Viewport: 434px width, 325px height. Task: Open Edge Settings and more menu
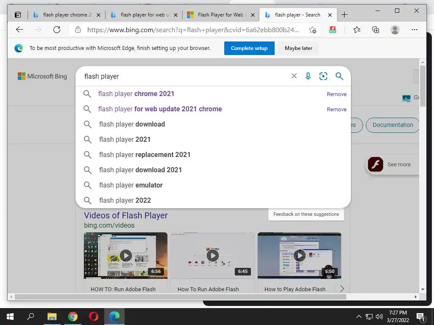click(x=415, y=30)
